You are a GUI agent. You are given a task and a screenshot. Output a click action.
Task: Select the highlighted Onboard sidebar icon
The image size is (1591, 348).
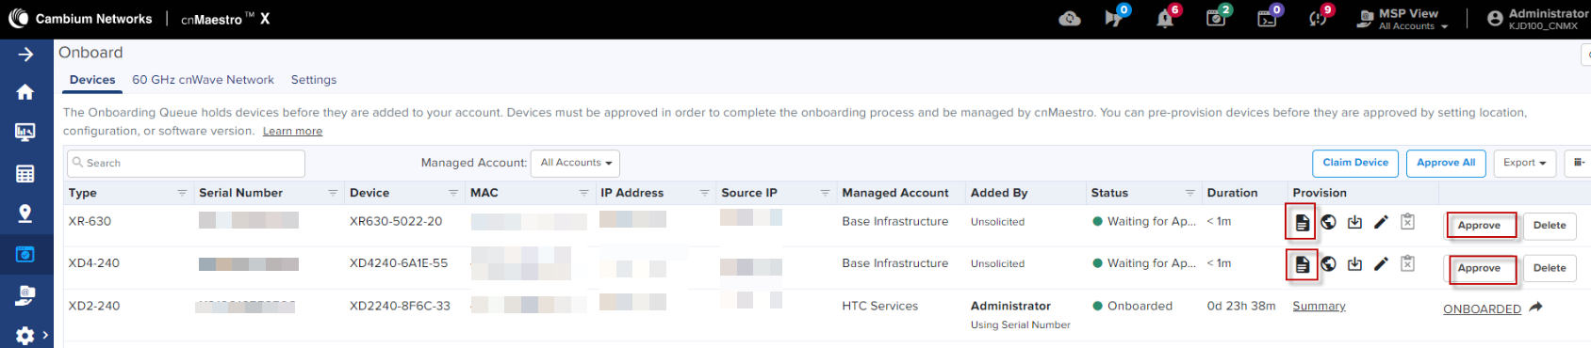pos(25,254)
